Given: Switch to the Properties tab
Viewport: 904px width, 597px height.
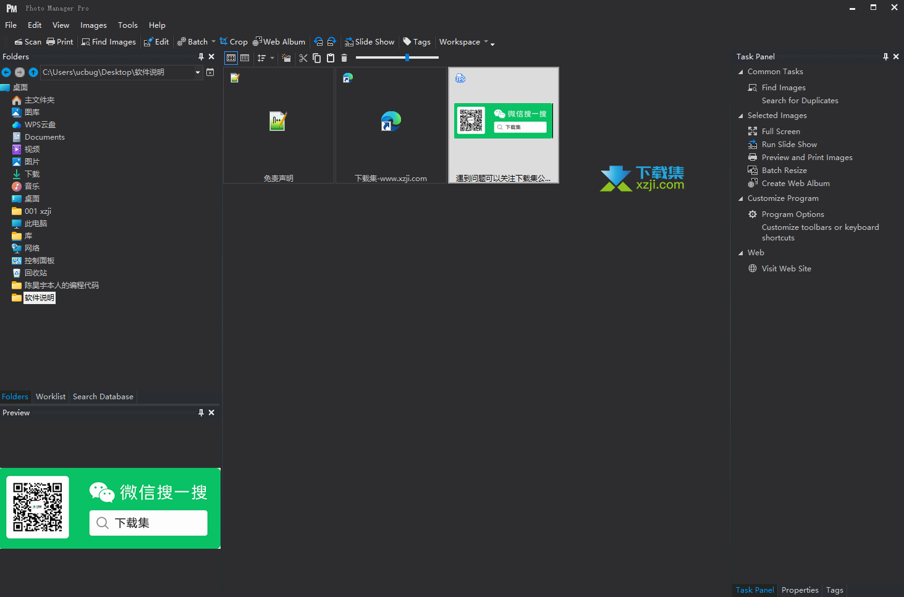Looking at the screenshot, I should pyautogui.click(x=800, y=590).
